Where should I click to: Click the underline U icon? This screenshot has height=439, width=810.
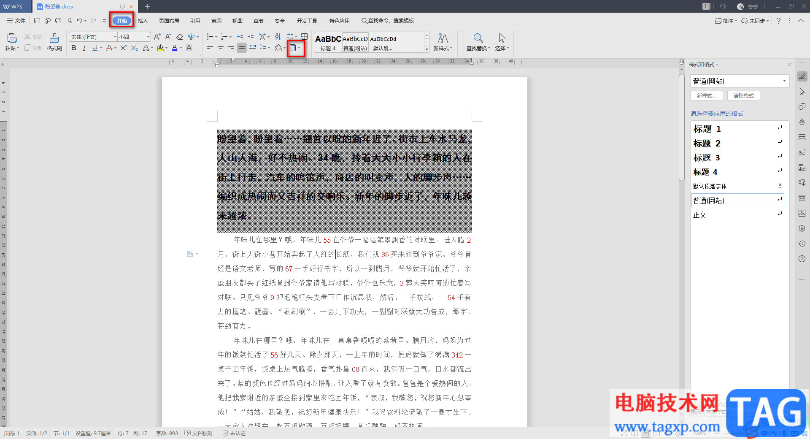point(95,48)
